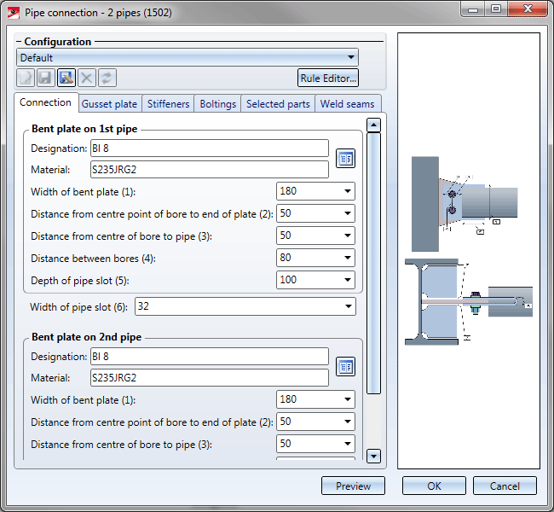Click the new configuration icon
The width and height of the screenshot is (554, 512).
point(26,78)
